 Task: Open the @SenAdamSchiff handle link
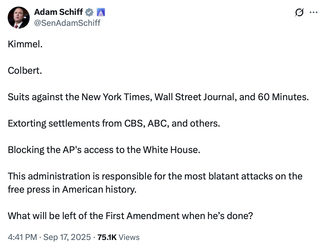coord(67,23)
